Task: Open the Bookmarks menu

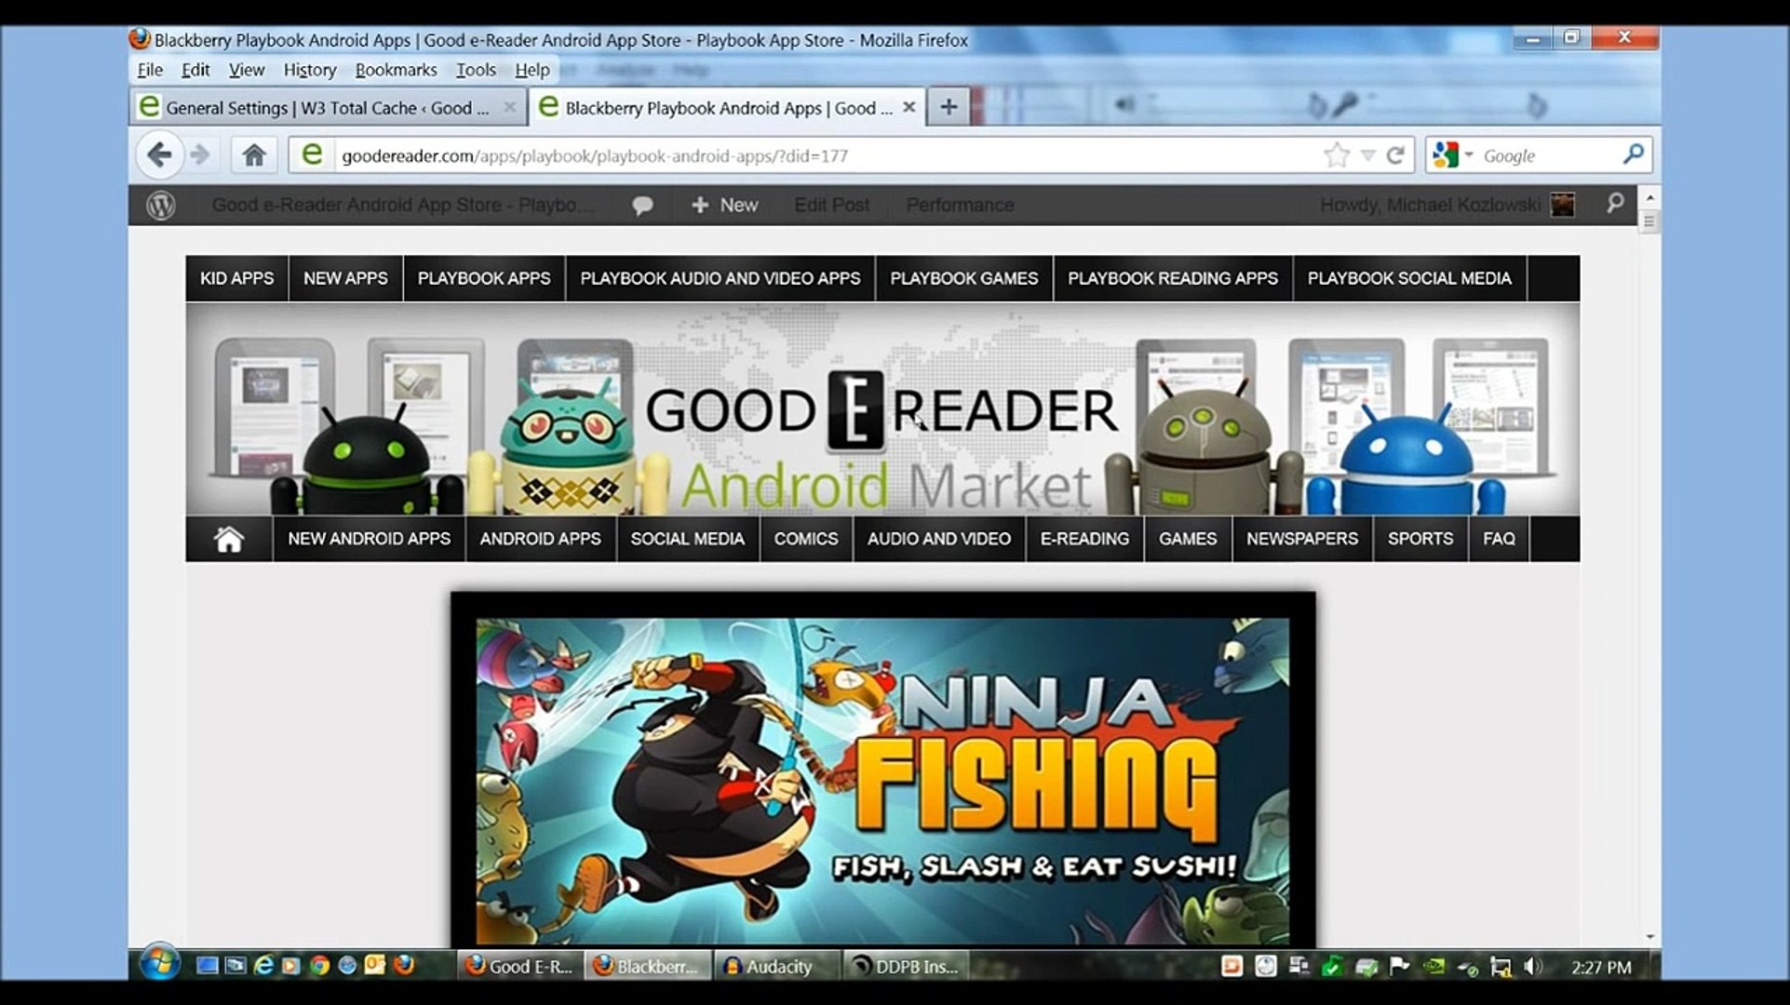Action: click(396, 70)
